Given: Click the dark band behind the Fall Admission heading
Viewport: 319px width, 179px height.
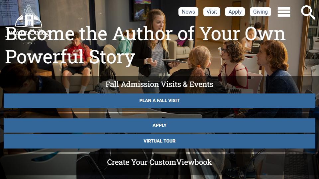Looking at the screenshot, I should click(159, 85).
